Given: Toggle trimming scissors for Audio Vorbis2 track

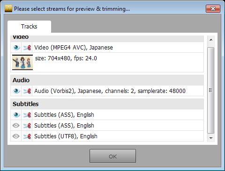Looking at the screenshot, I should 27,91.
